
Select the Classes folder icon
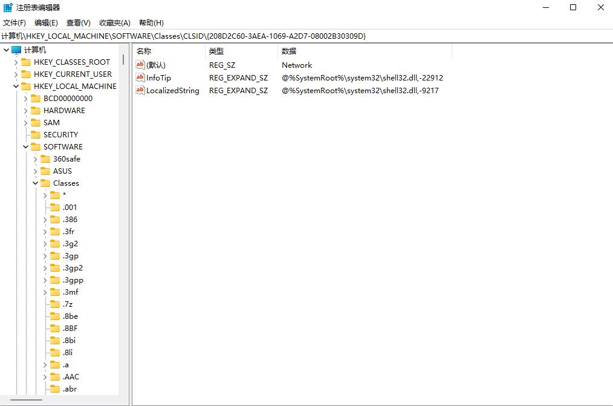44,183
